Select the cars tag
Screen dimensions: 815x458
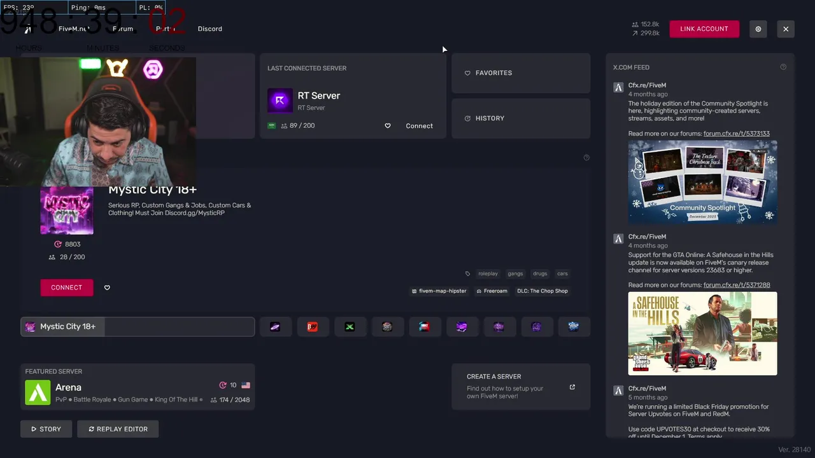(562, 274)
